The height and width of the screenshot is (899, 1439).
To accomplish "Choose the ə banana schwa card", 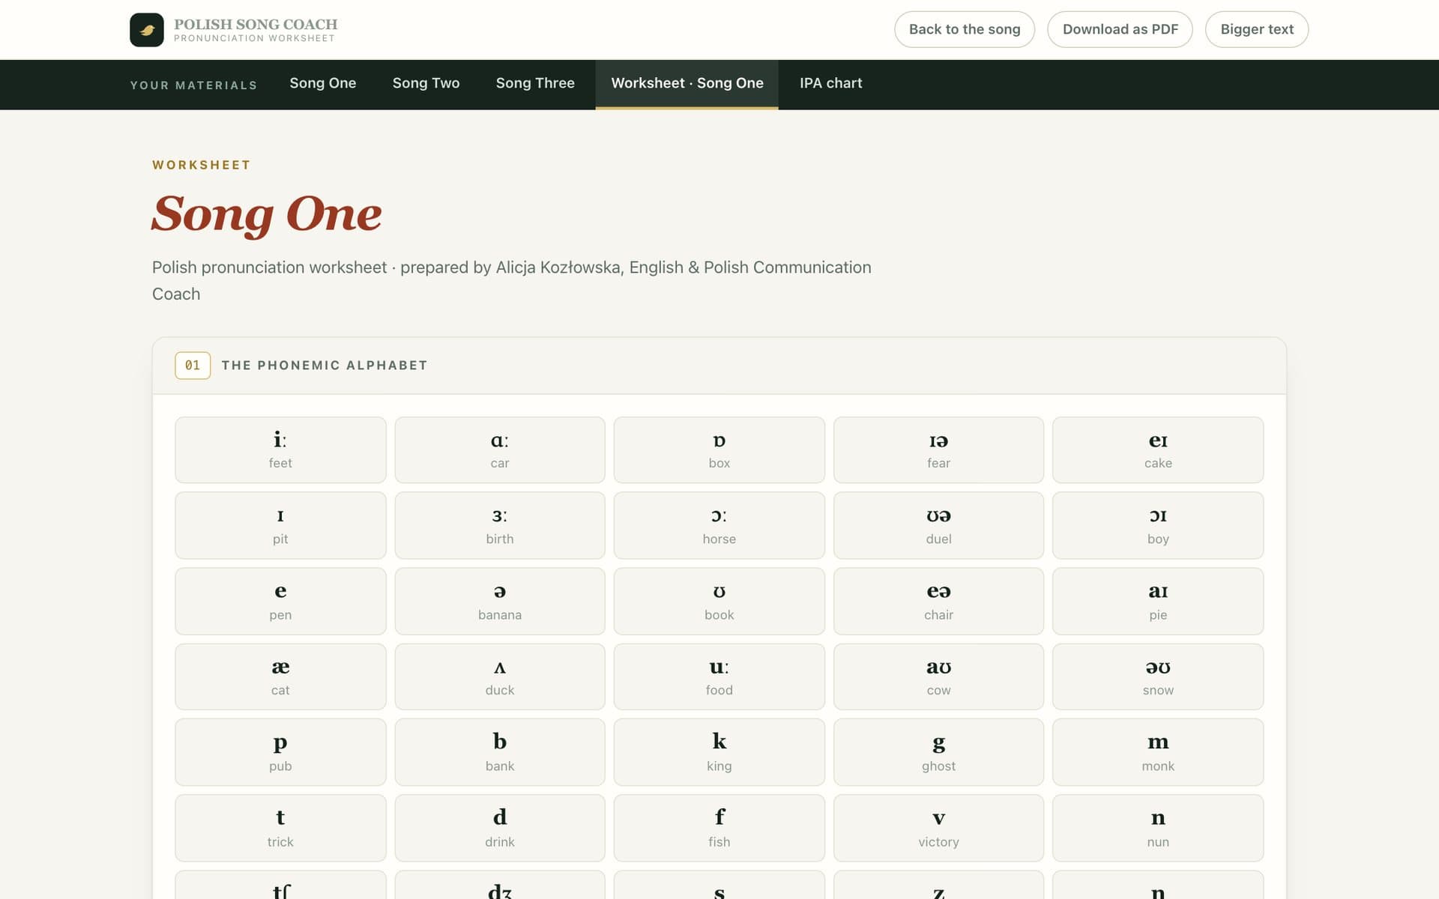I will click(500, 601).
